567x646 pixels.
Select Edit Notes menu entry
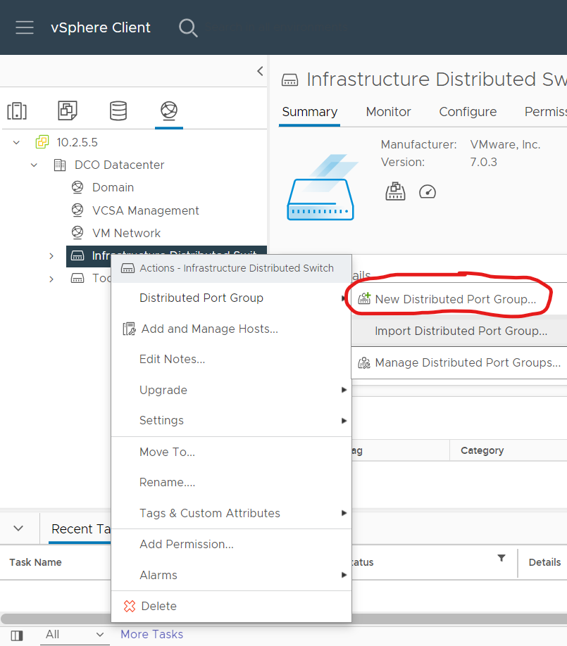coord(231,359)
